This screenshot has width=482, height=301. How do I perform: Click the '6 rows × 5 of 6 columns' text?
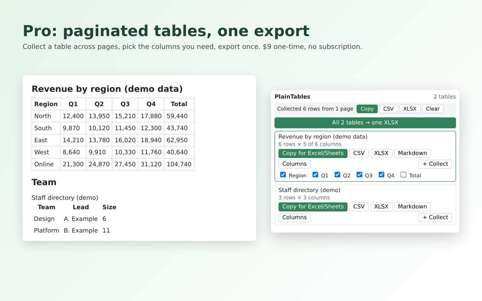pyautogui.click(x=310, y=144)
